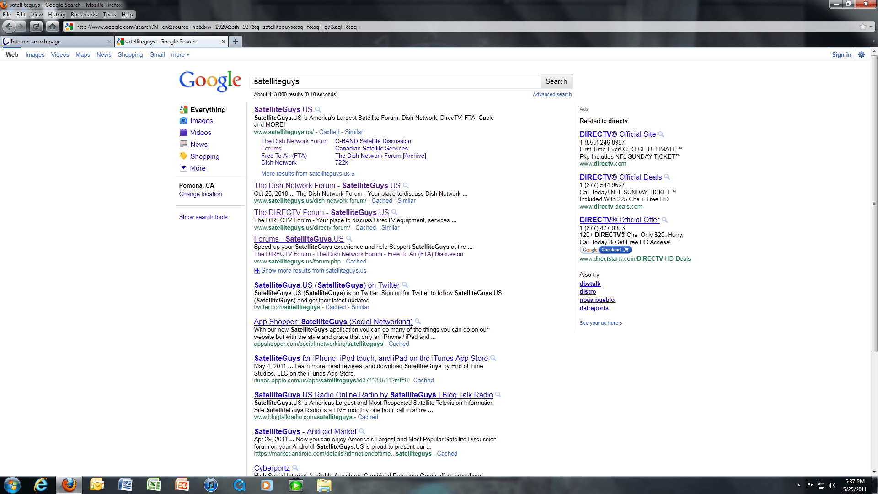The width and height of the screenshot is (878, 494).
Task: Click the volume speaker tray icon
Action: [832, 485]
